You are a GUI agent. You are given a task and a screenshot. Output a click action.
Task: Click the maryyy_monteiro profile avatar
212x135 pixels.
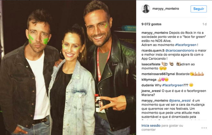pos(146,9)
